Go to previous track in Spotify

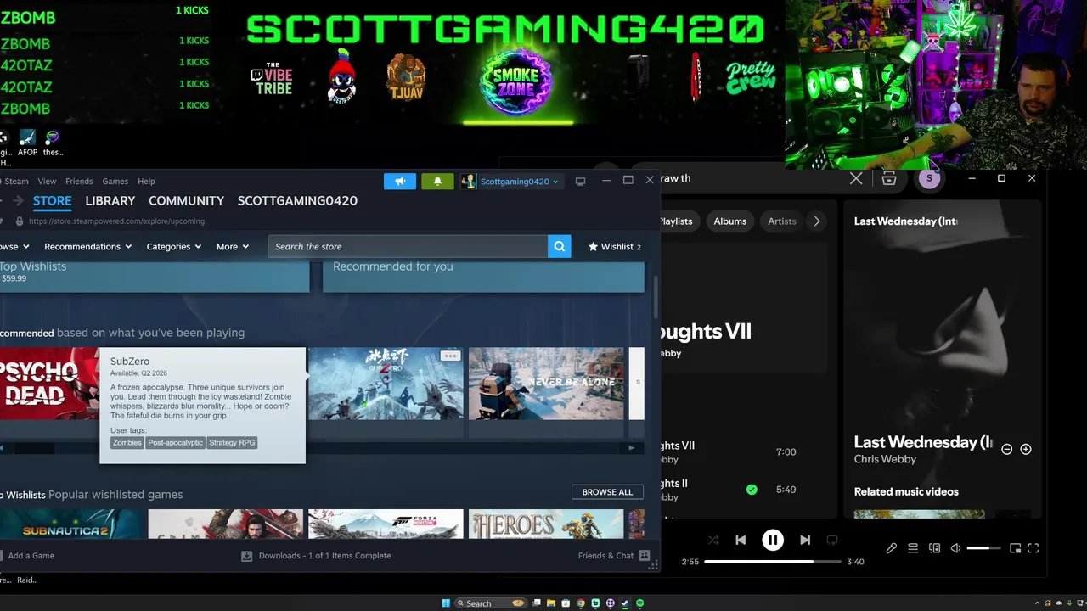pos(741,540)
